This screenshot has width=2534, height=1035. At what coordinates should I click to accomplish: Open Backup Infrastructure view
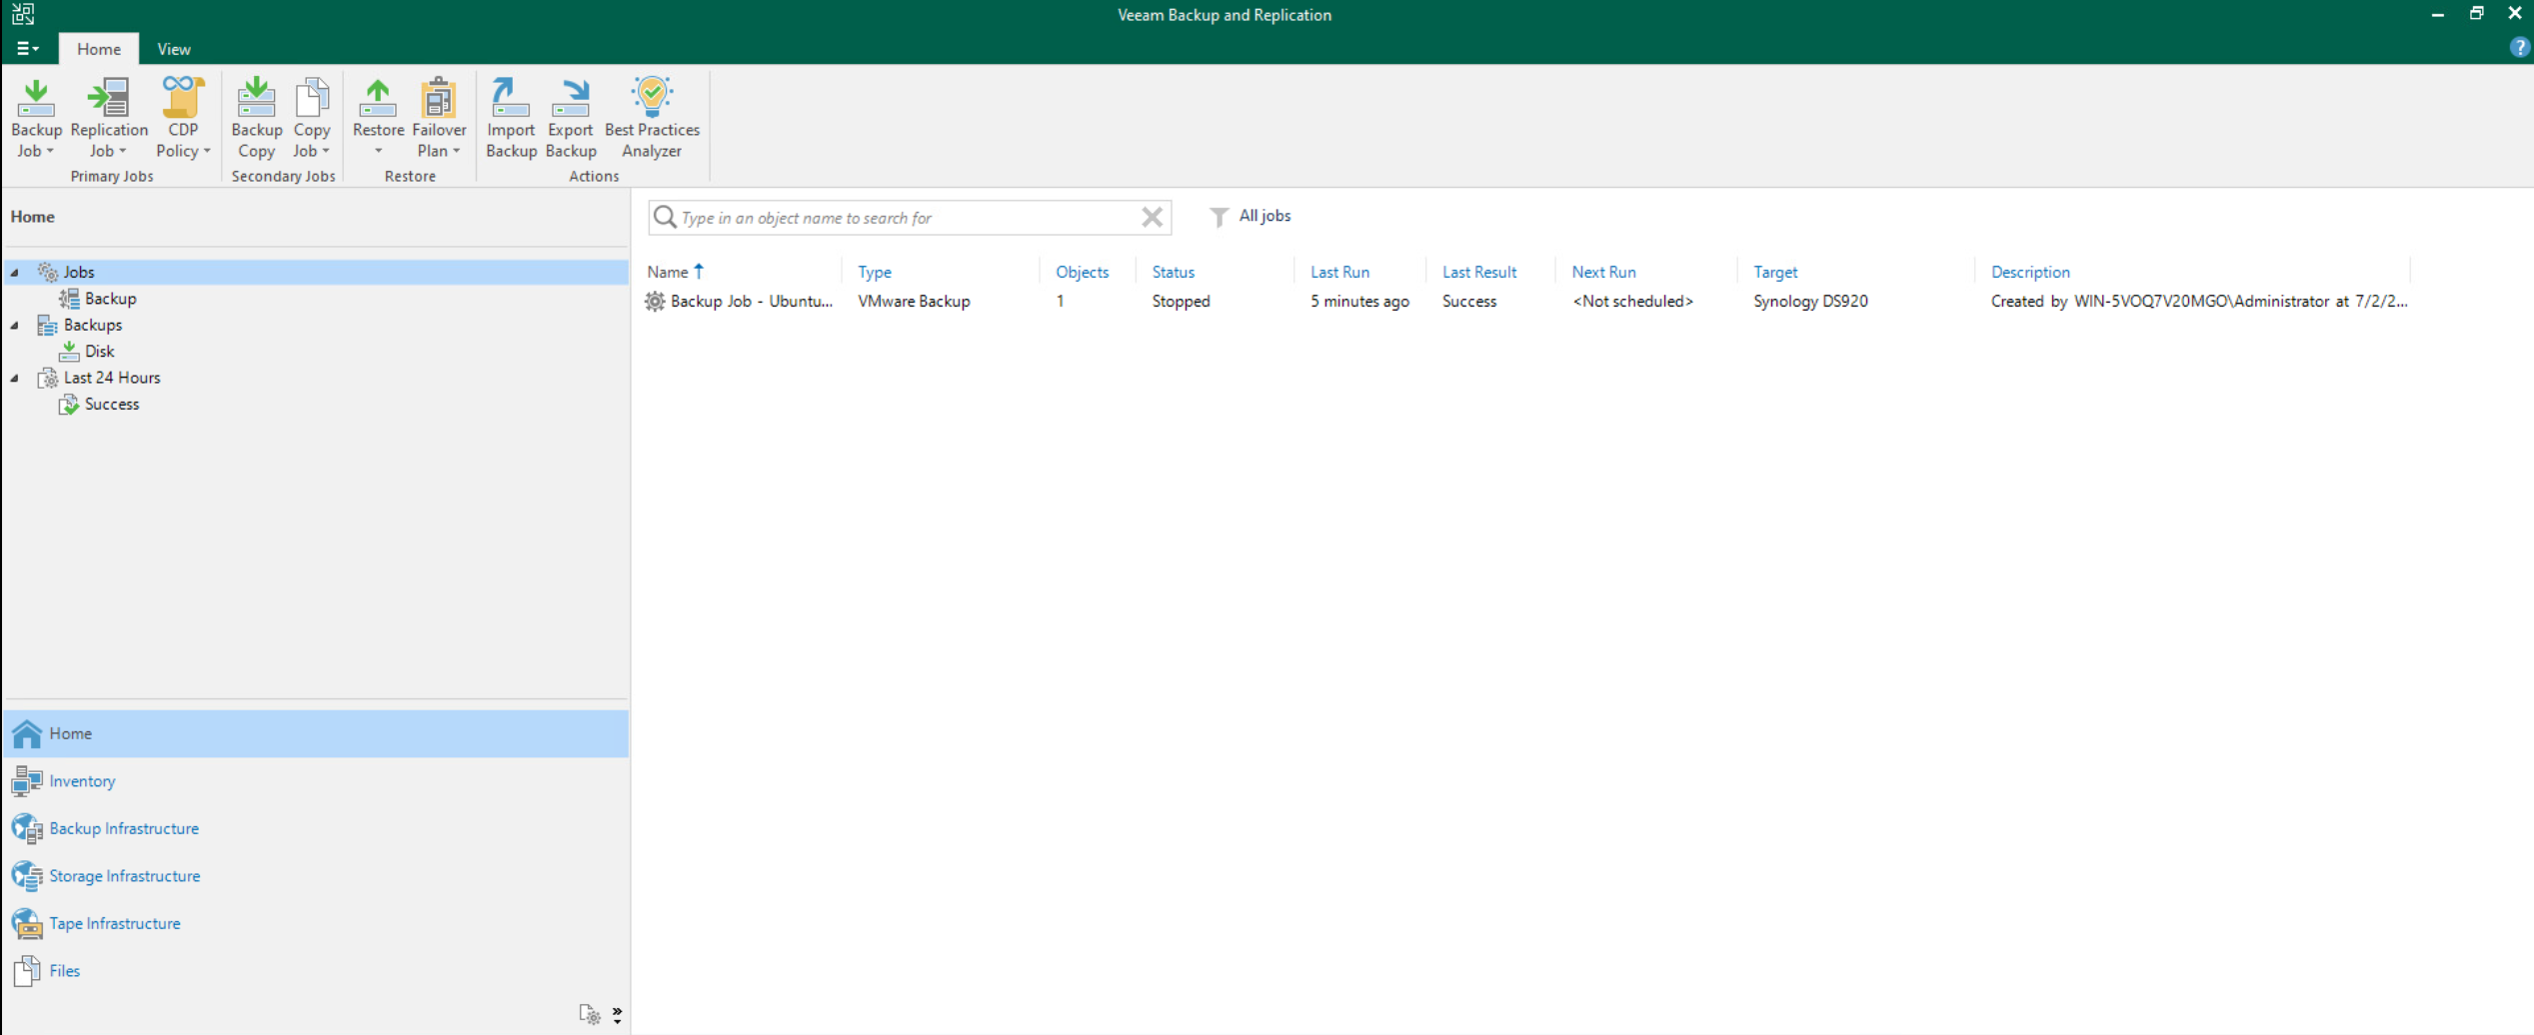click(124, 828)
